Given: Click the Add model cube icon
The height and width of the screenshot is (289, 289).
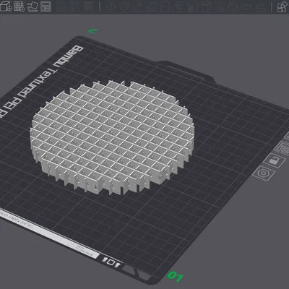Looking at the screenshot, I should (x=6, y=7).
